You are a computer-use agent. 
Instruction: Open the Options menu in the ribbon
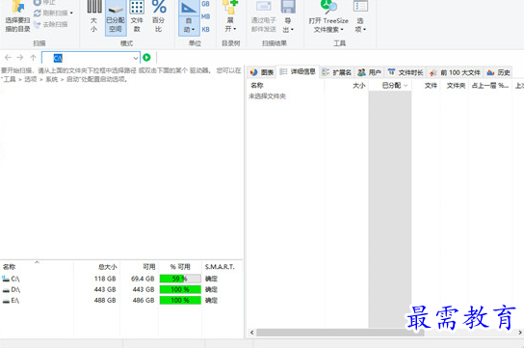point(360,16)
